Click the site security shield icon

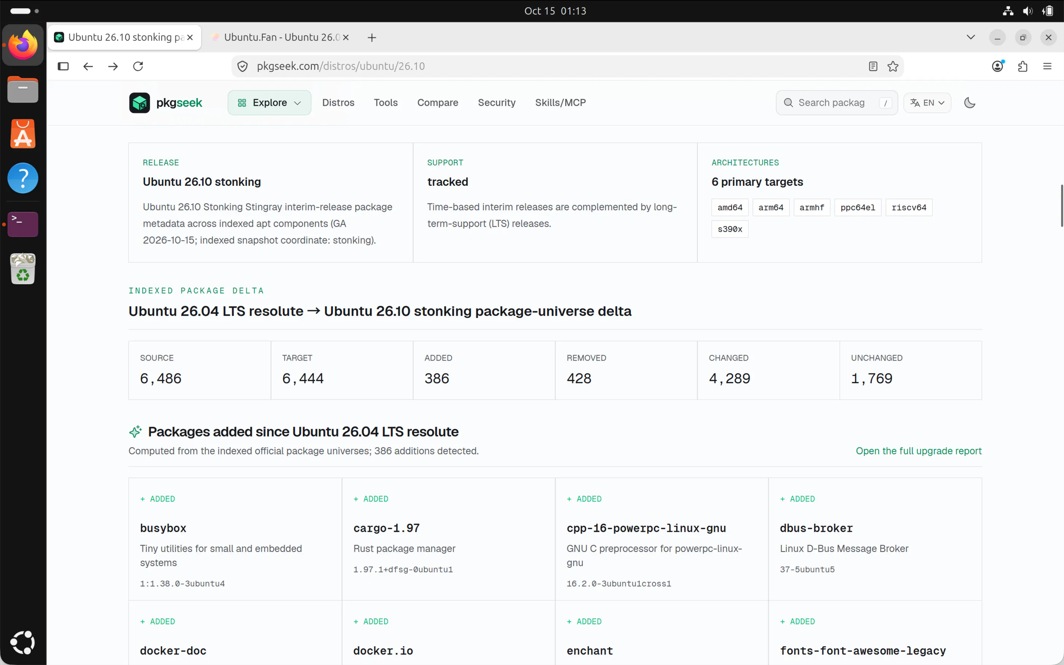[242, 66]
